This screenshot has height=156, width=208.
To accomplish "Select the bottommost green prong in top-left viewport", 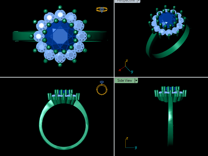I will [60, 65].
